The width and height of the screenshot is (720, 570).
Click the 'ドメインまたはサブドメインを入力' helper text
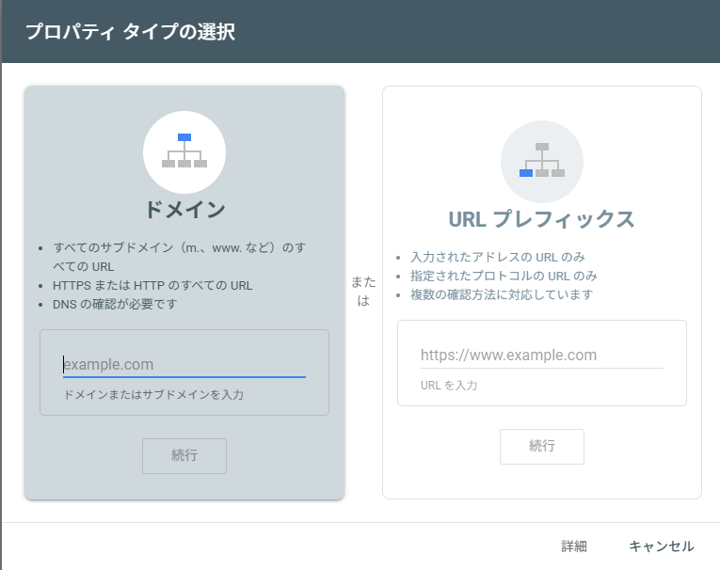click(153, 395)
